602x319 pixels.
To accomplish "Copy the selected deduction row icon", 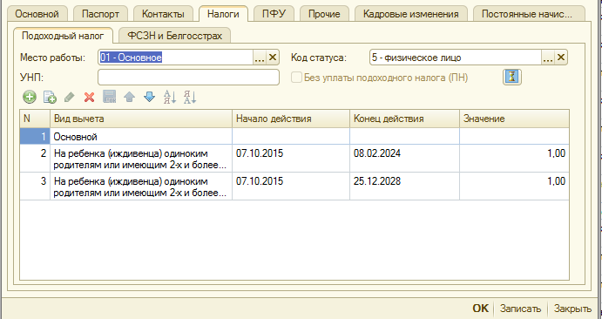I will click(50, 97).
